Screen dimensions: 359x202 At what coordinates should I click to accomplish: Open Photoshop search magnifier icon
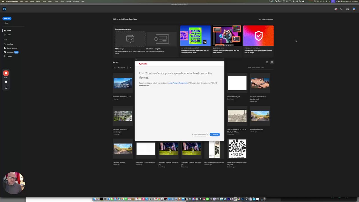[341, 9]
